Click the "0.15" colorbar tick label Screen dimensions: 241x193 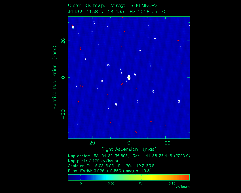[x=172, y=183]
